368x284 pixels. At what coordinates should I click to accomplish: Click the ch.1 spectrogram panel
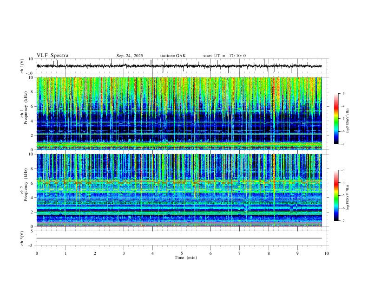pos(179,113)
